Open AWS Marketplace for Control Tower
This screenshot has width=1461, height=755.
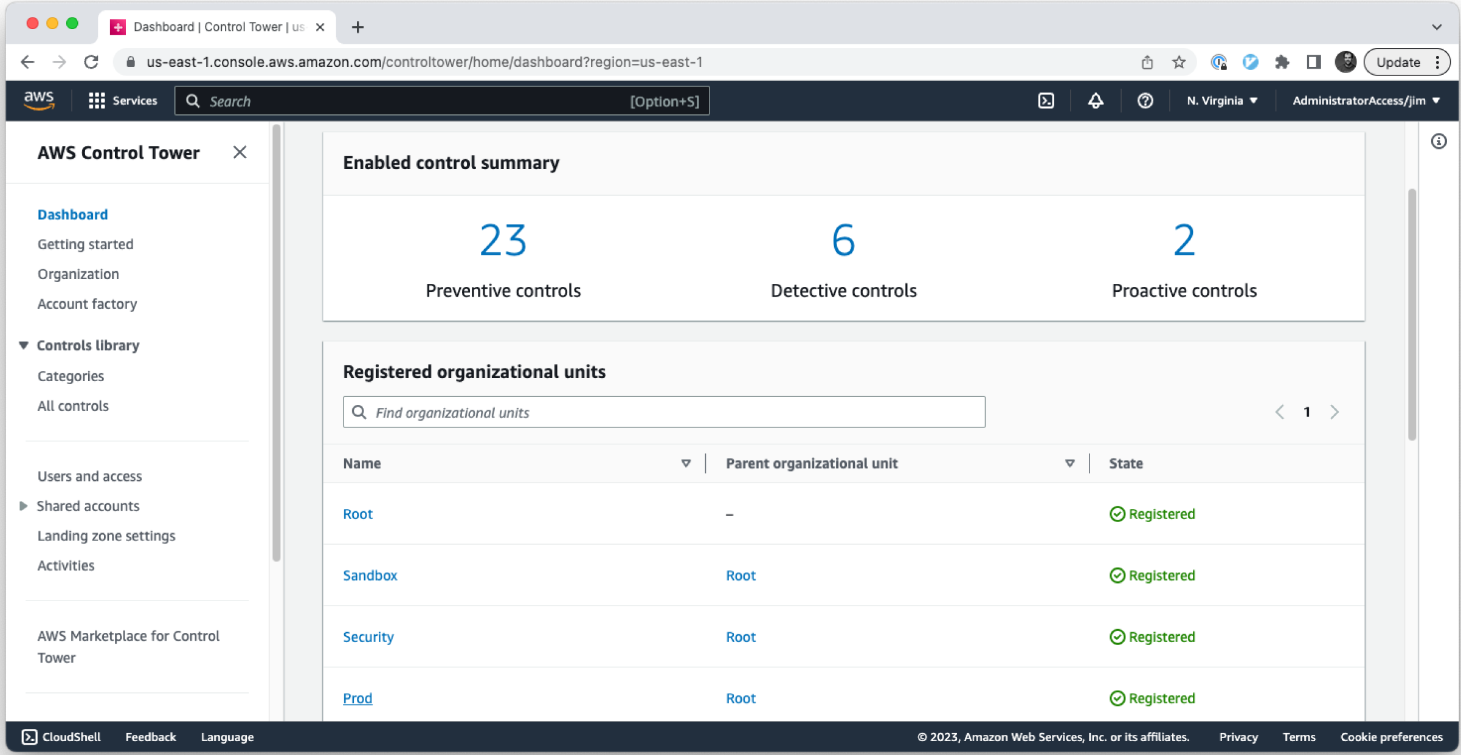click(x=128, y=646)
